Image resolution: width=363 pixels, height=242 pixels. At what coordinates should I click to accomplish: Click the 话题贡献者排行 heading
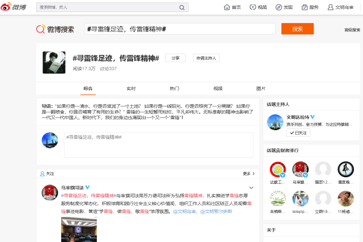tap(283, 151)
